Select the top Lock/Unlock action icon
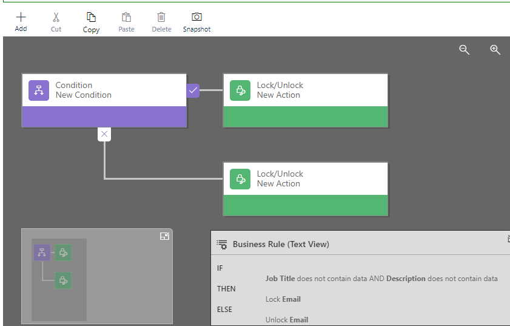The width and height of the screenshot is (510, 326). [240, 90]
